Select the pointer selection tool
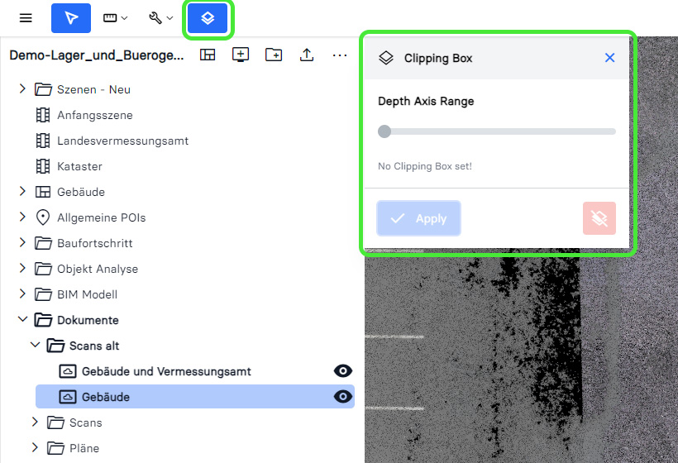This screenshot has height=463, width=678. [71, 17]
